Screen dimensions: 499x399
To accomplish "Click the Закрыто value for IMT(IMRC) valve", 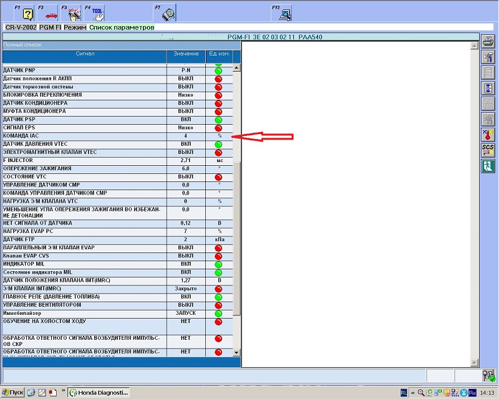I will 186,289.
